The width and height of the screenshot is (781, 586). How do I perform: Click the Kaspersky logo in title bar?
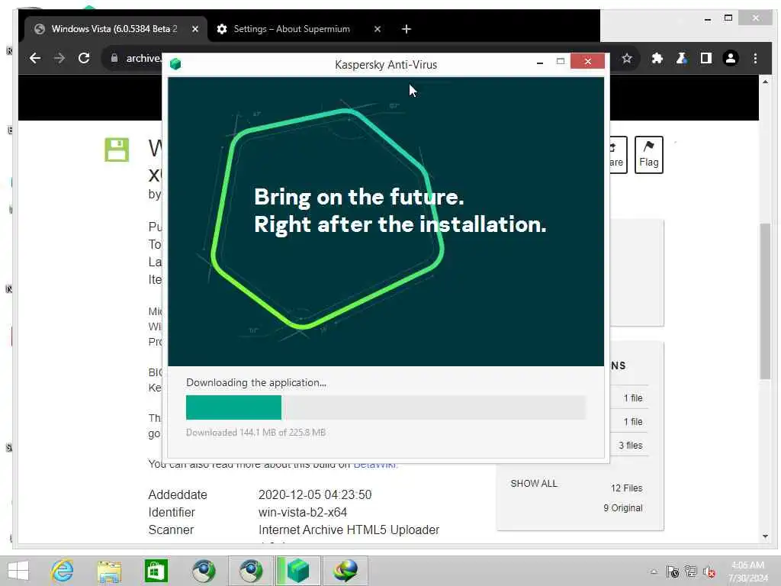click(x=175, y=64)
